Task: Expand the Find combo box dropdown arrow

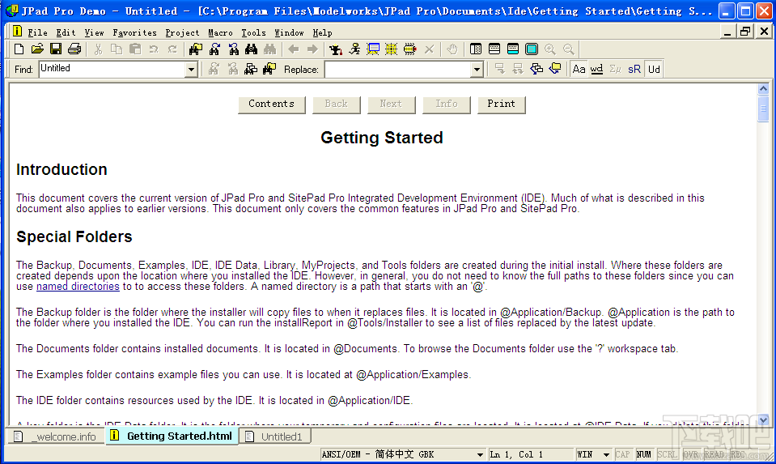Action: [192, 70]
